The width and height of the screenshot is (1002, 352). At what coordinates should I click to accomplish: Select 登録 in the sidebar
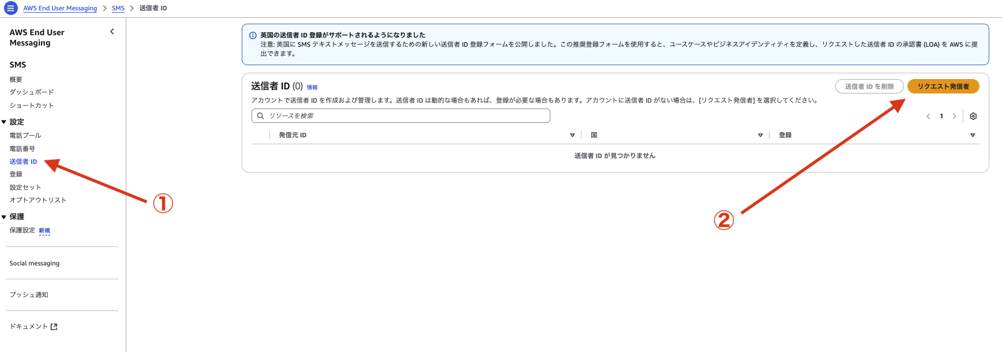[x=16, y=174]
